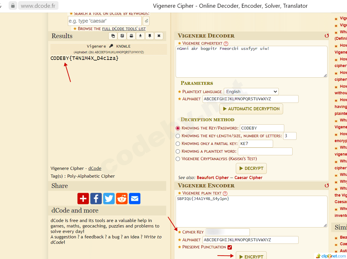Screen dimensions: 347x259
Task: Share the page on Facebook
Action: pyautogui.click(x=96, y=198)
